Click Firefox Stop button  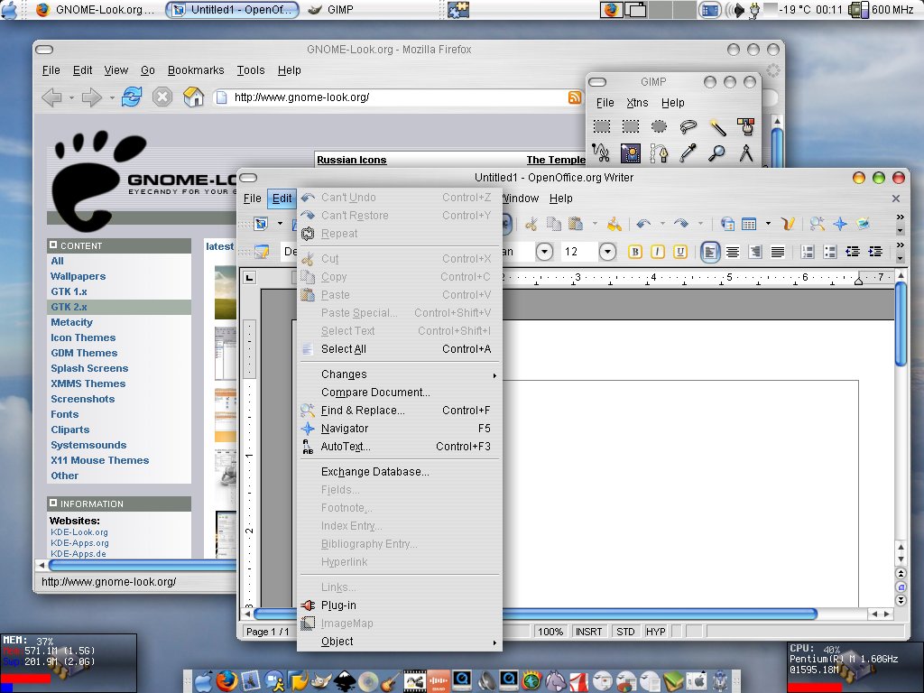click(x=162, y=97)
